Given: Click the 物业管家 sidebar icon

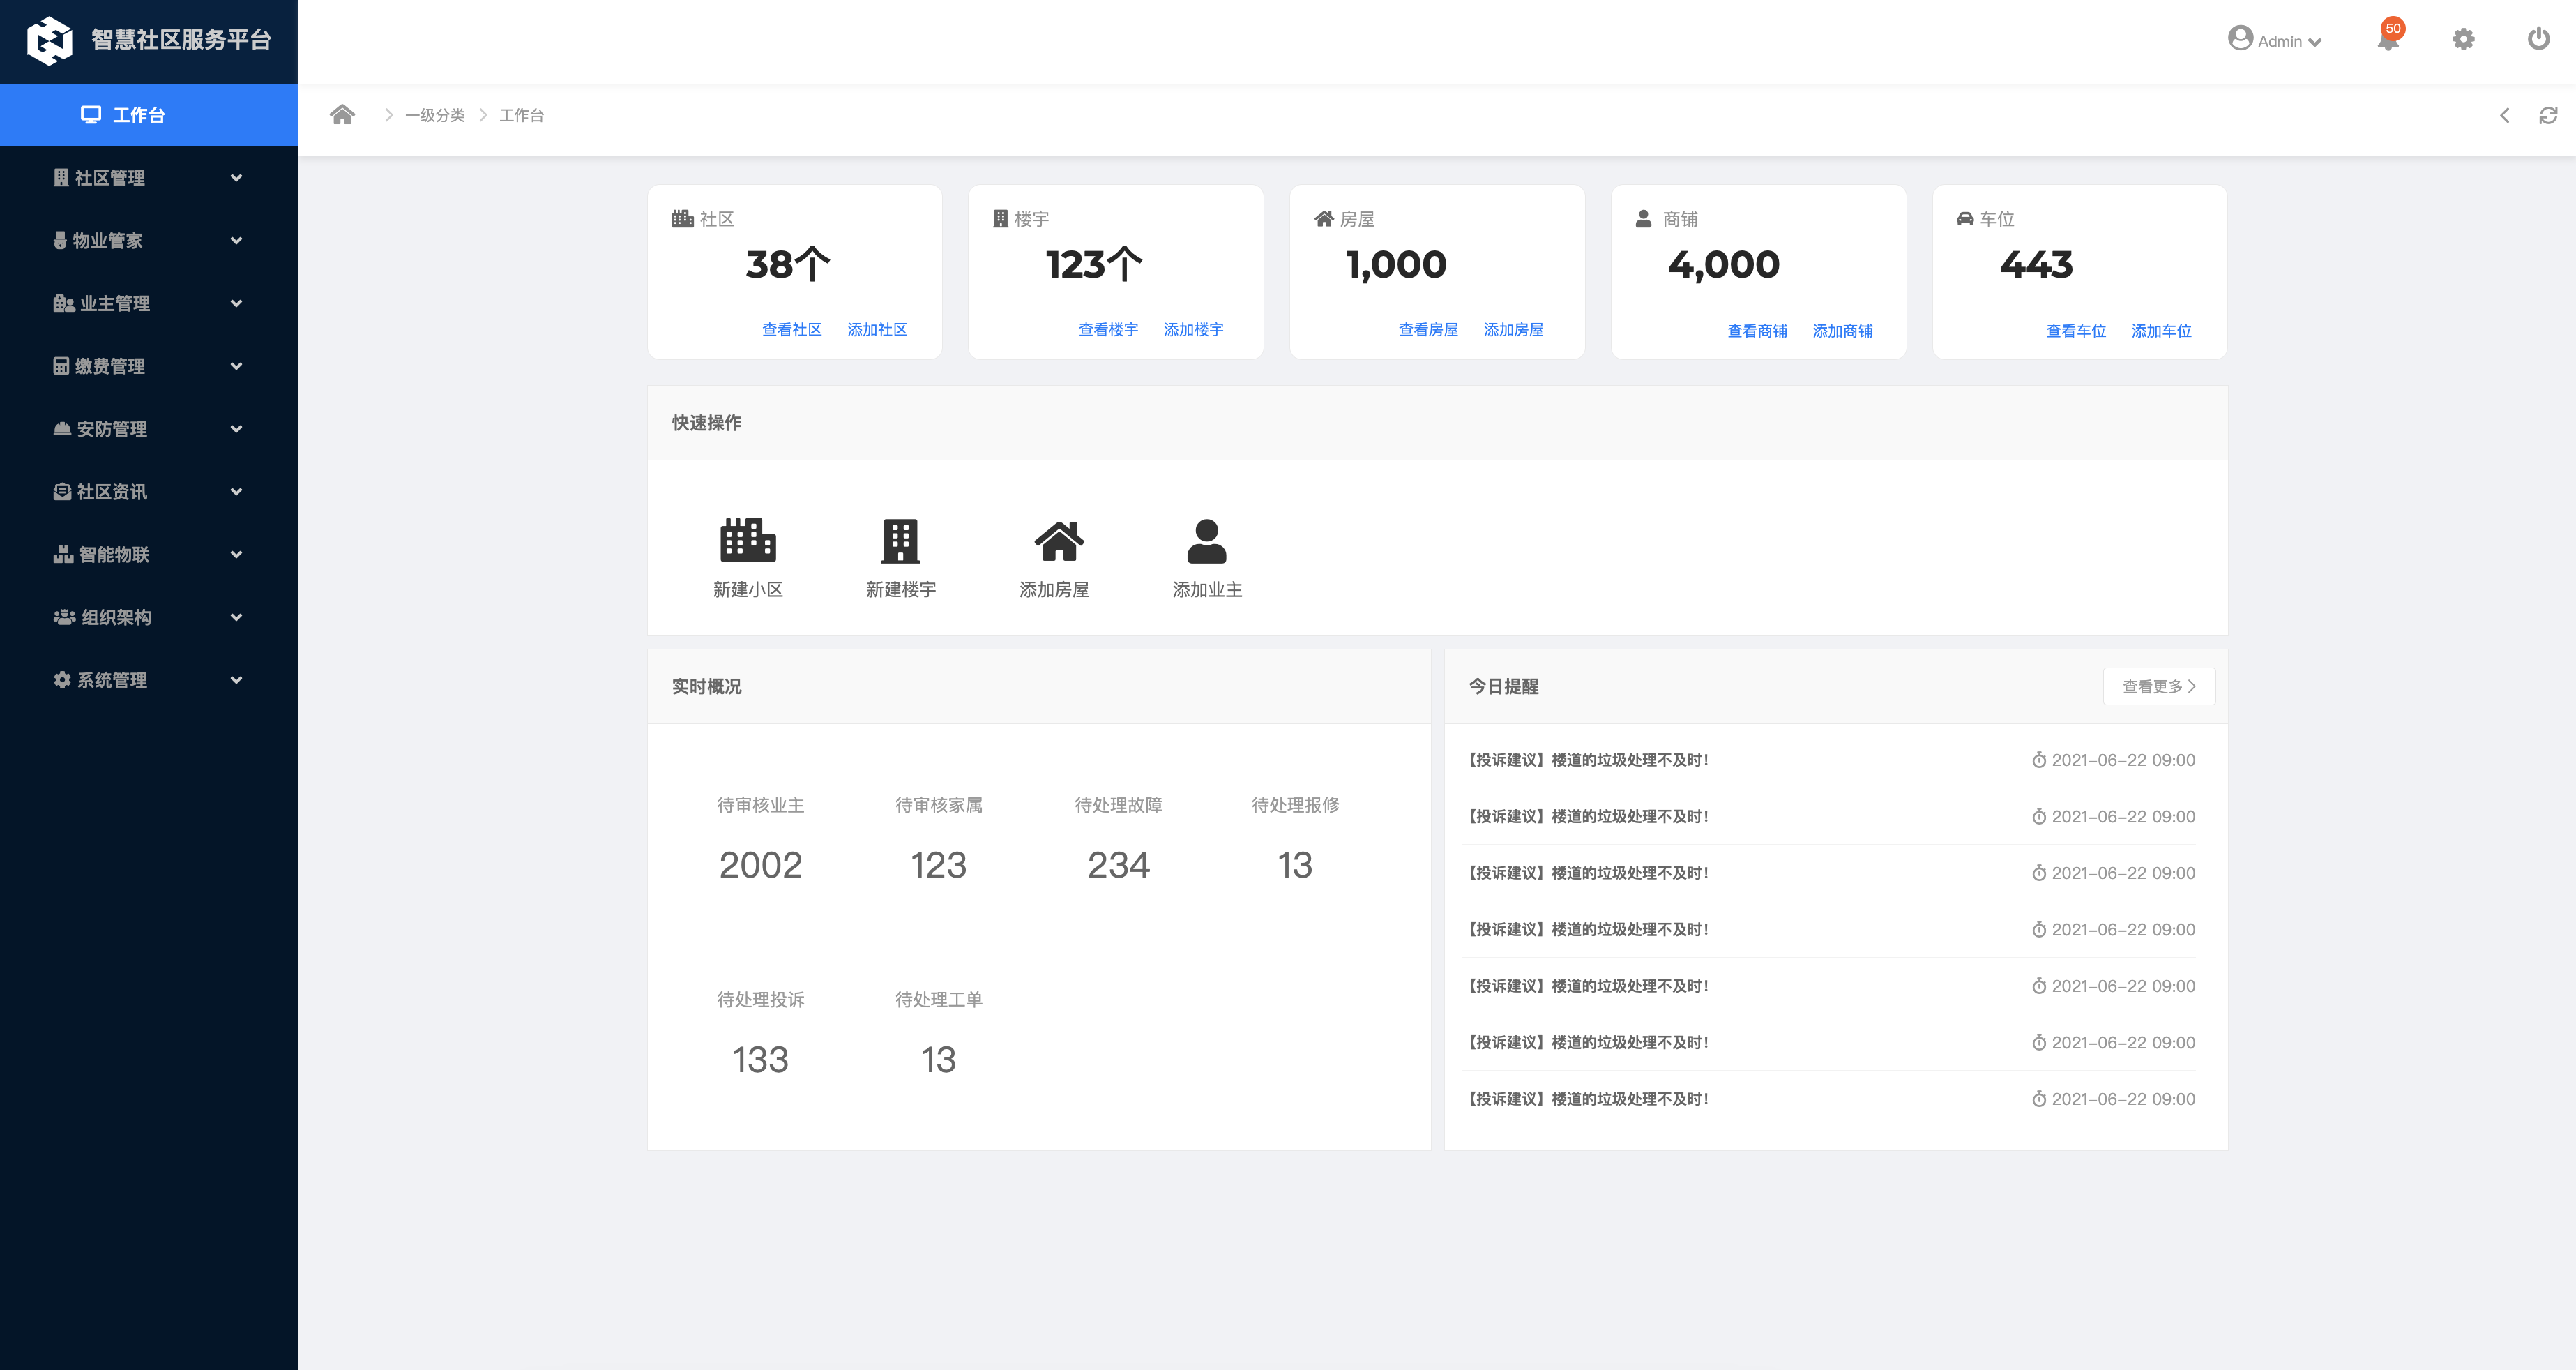Looking at the screenshot, I should pos(60,240).
